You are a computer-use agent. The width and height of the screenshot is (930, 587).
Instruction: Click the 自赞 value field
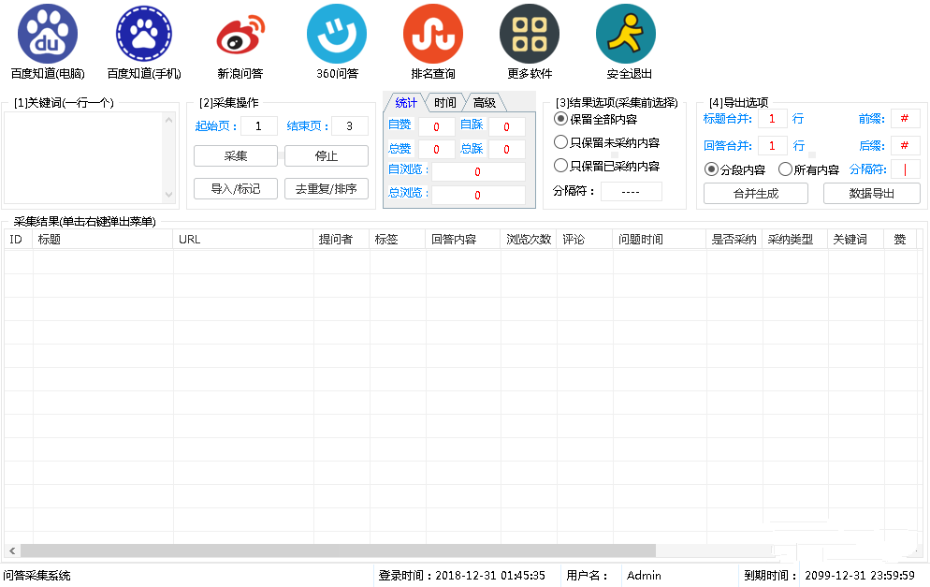click(x=437, y=126)
